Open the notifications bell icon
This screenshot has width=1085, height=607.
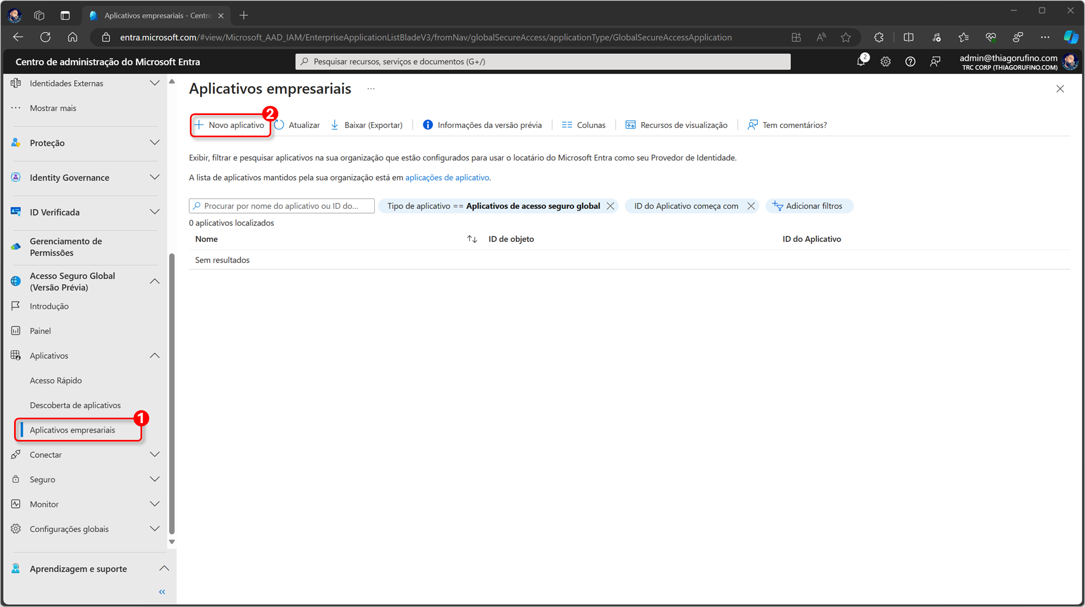click(x=861, y=61)
